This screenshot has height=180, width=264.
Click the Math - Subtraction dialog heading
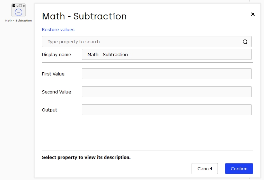coord(84,16)
